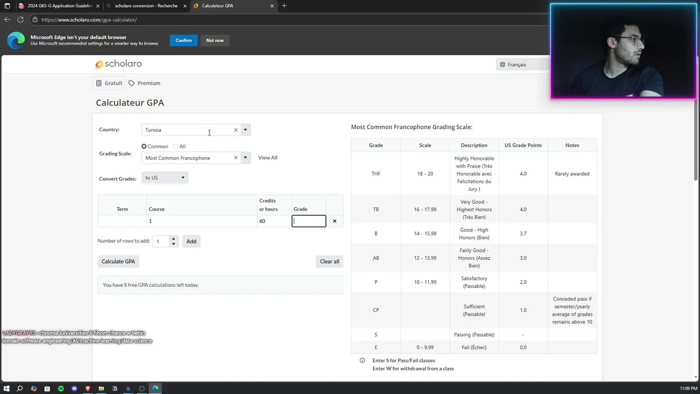This screenshot has height=394, width=700.
Task: Open Copilot from the taskbar
Action: 33,389
